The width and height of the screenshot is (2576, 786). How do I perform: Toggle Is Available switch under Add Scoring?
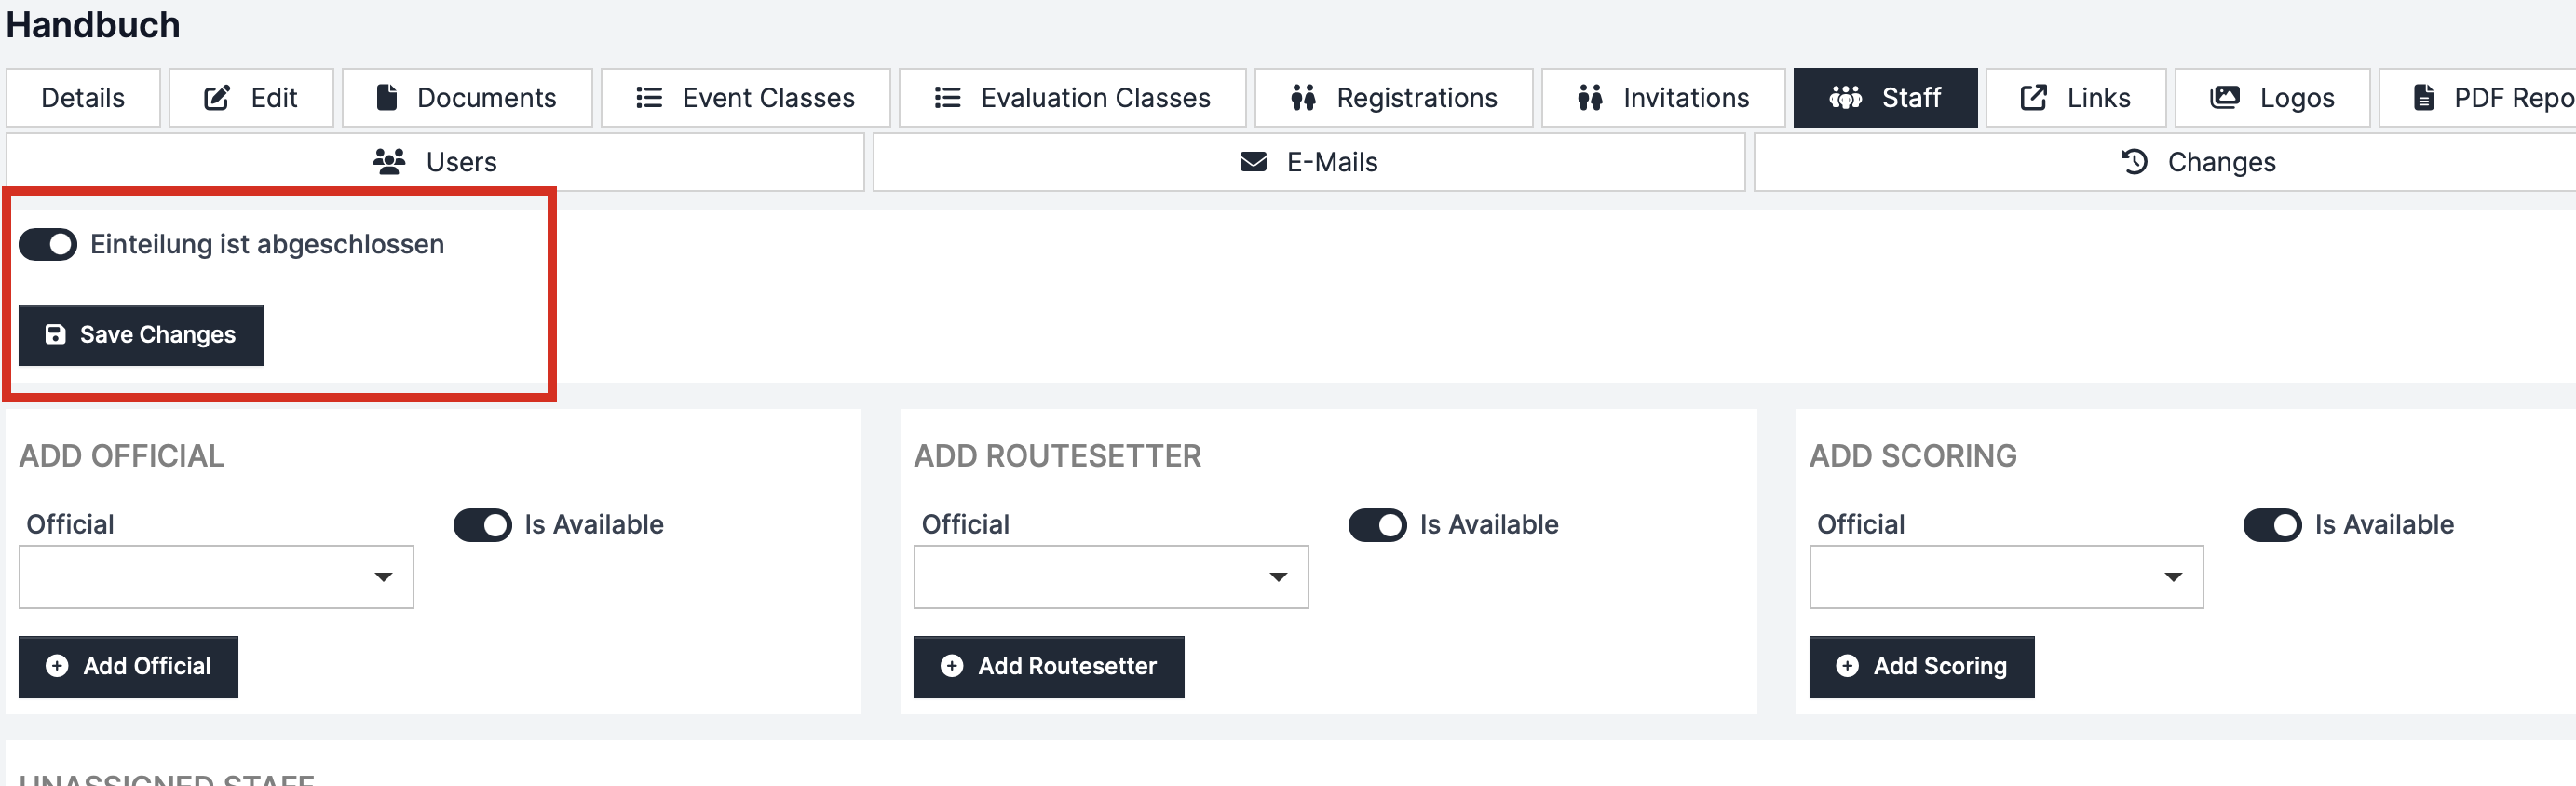2272,525
